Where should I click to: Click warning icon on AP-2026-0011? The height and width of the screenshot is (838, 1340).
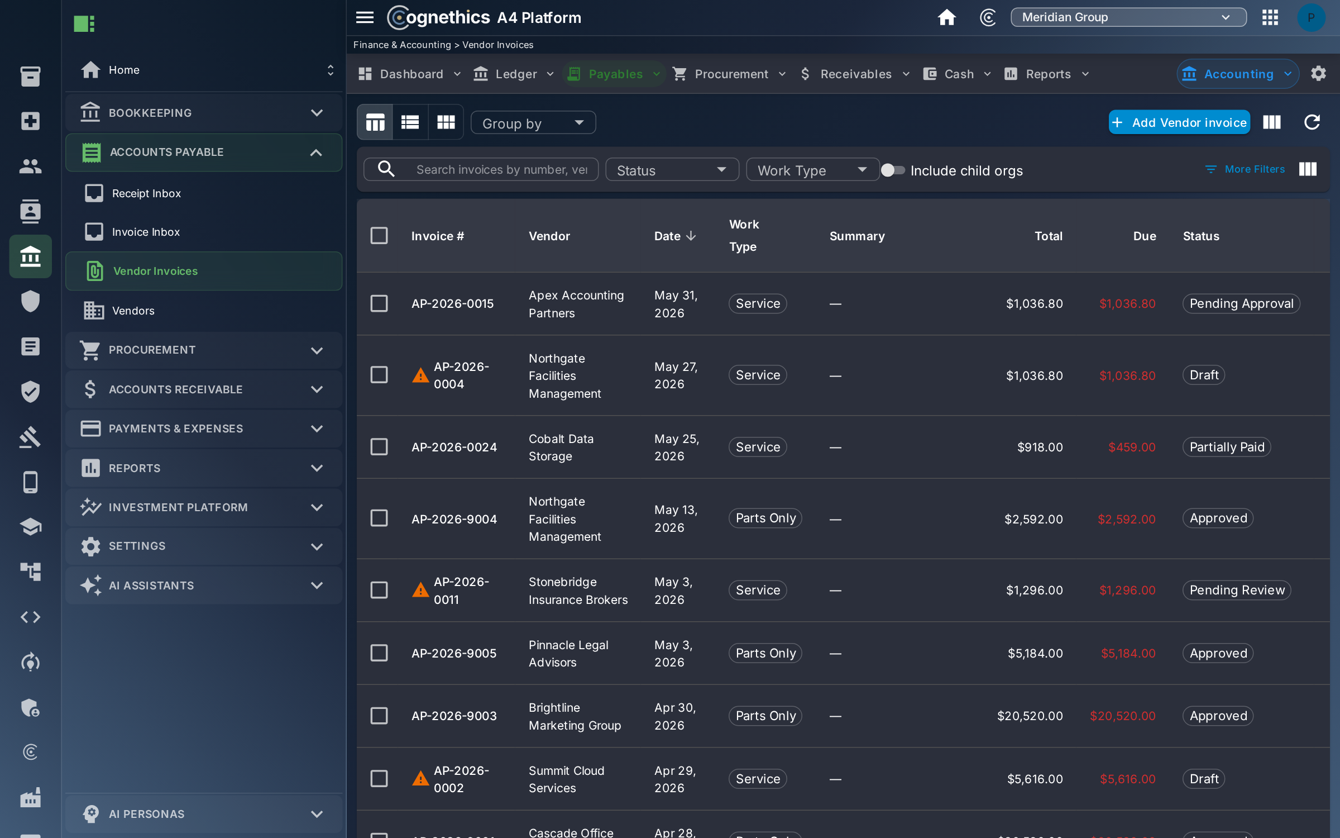(x=420, y=590)
